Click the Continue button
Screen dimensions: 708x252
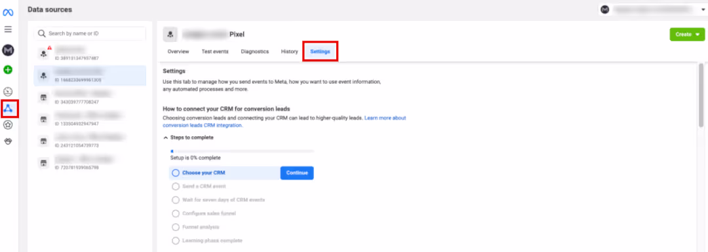click(x=297, y=173)
